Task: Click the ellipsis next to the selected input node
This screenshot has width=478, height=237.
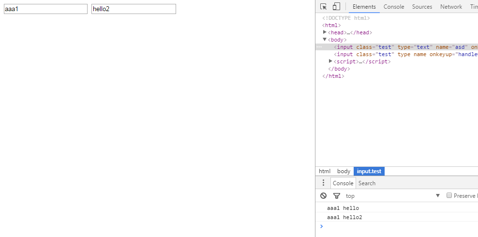Action: [319, 47]
